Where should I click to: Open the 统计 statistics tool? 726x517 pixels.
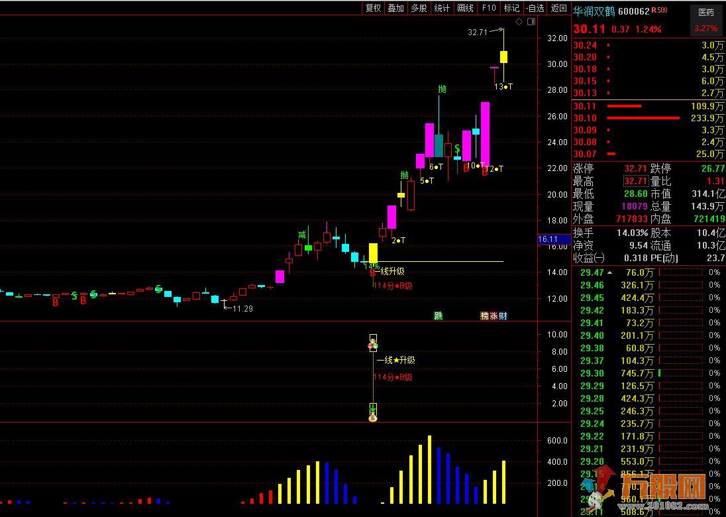(x=442, y=8)
